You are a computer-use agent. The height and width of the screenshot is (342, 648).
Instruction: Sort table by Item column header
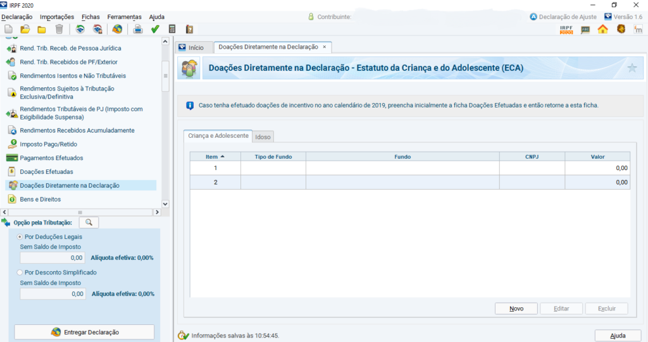click(215, 156)
